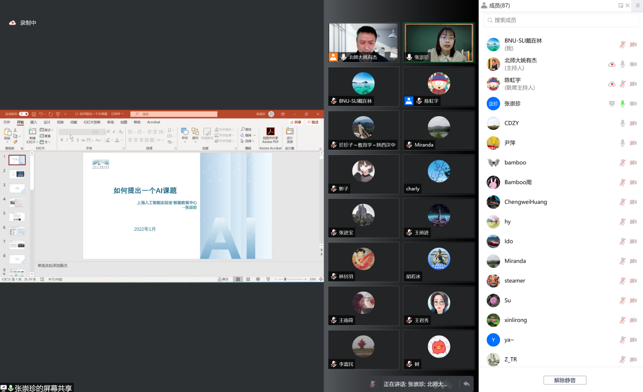Click the 搜索成员 search field

pos(561,20)
